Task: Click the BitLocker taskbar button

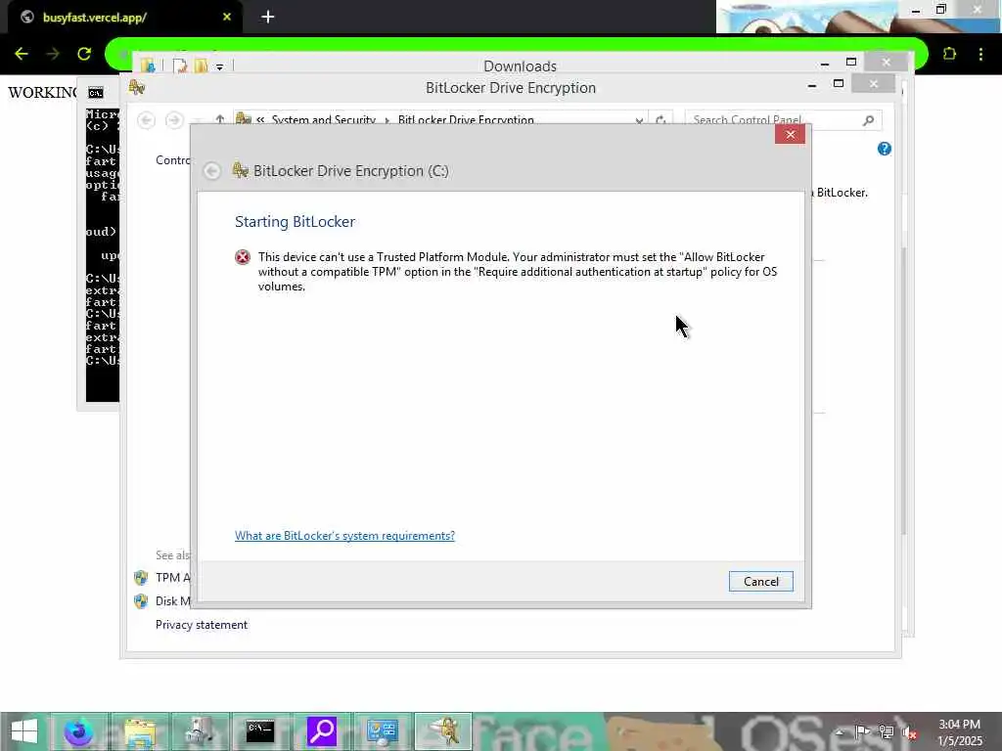Action: coord(443,731)
